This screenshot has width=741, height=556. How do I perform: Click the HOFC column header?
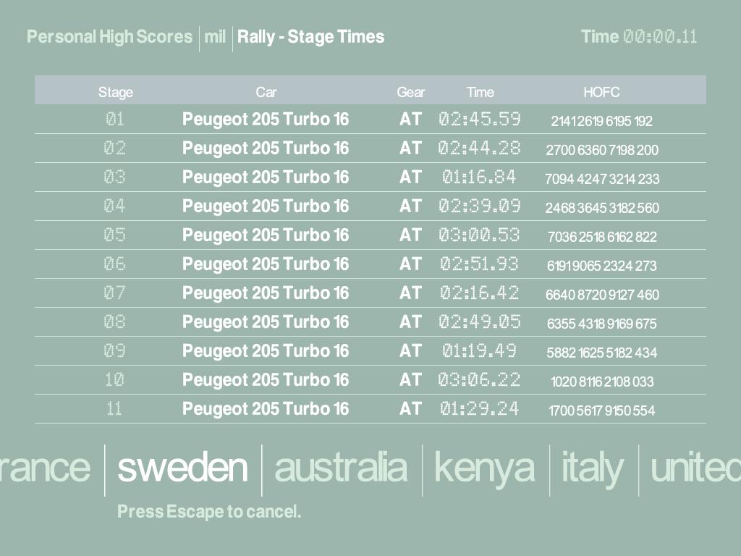point(601,92)
